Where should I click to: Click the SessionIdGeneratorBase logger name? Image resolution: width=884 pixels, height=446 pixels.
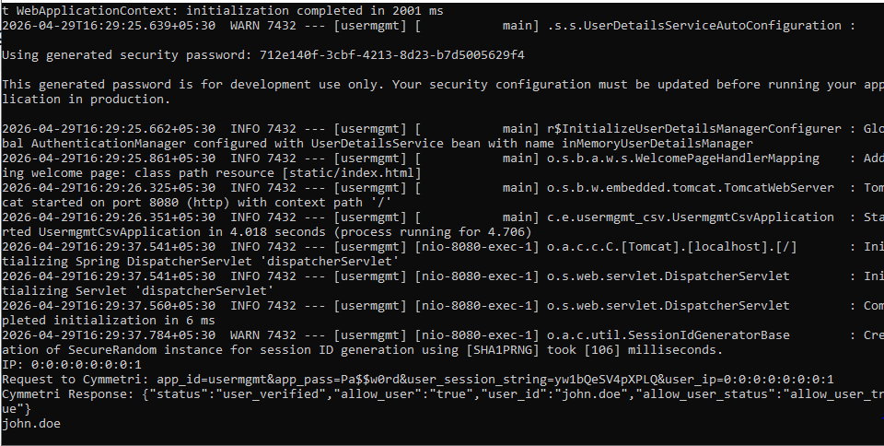[x=669, y=335]
